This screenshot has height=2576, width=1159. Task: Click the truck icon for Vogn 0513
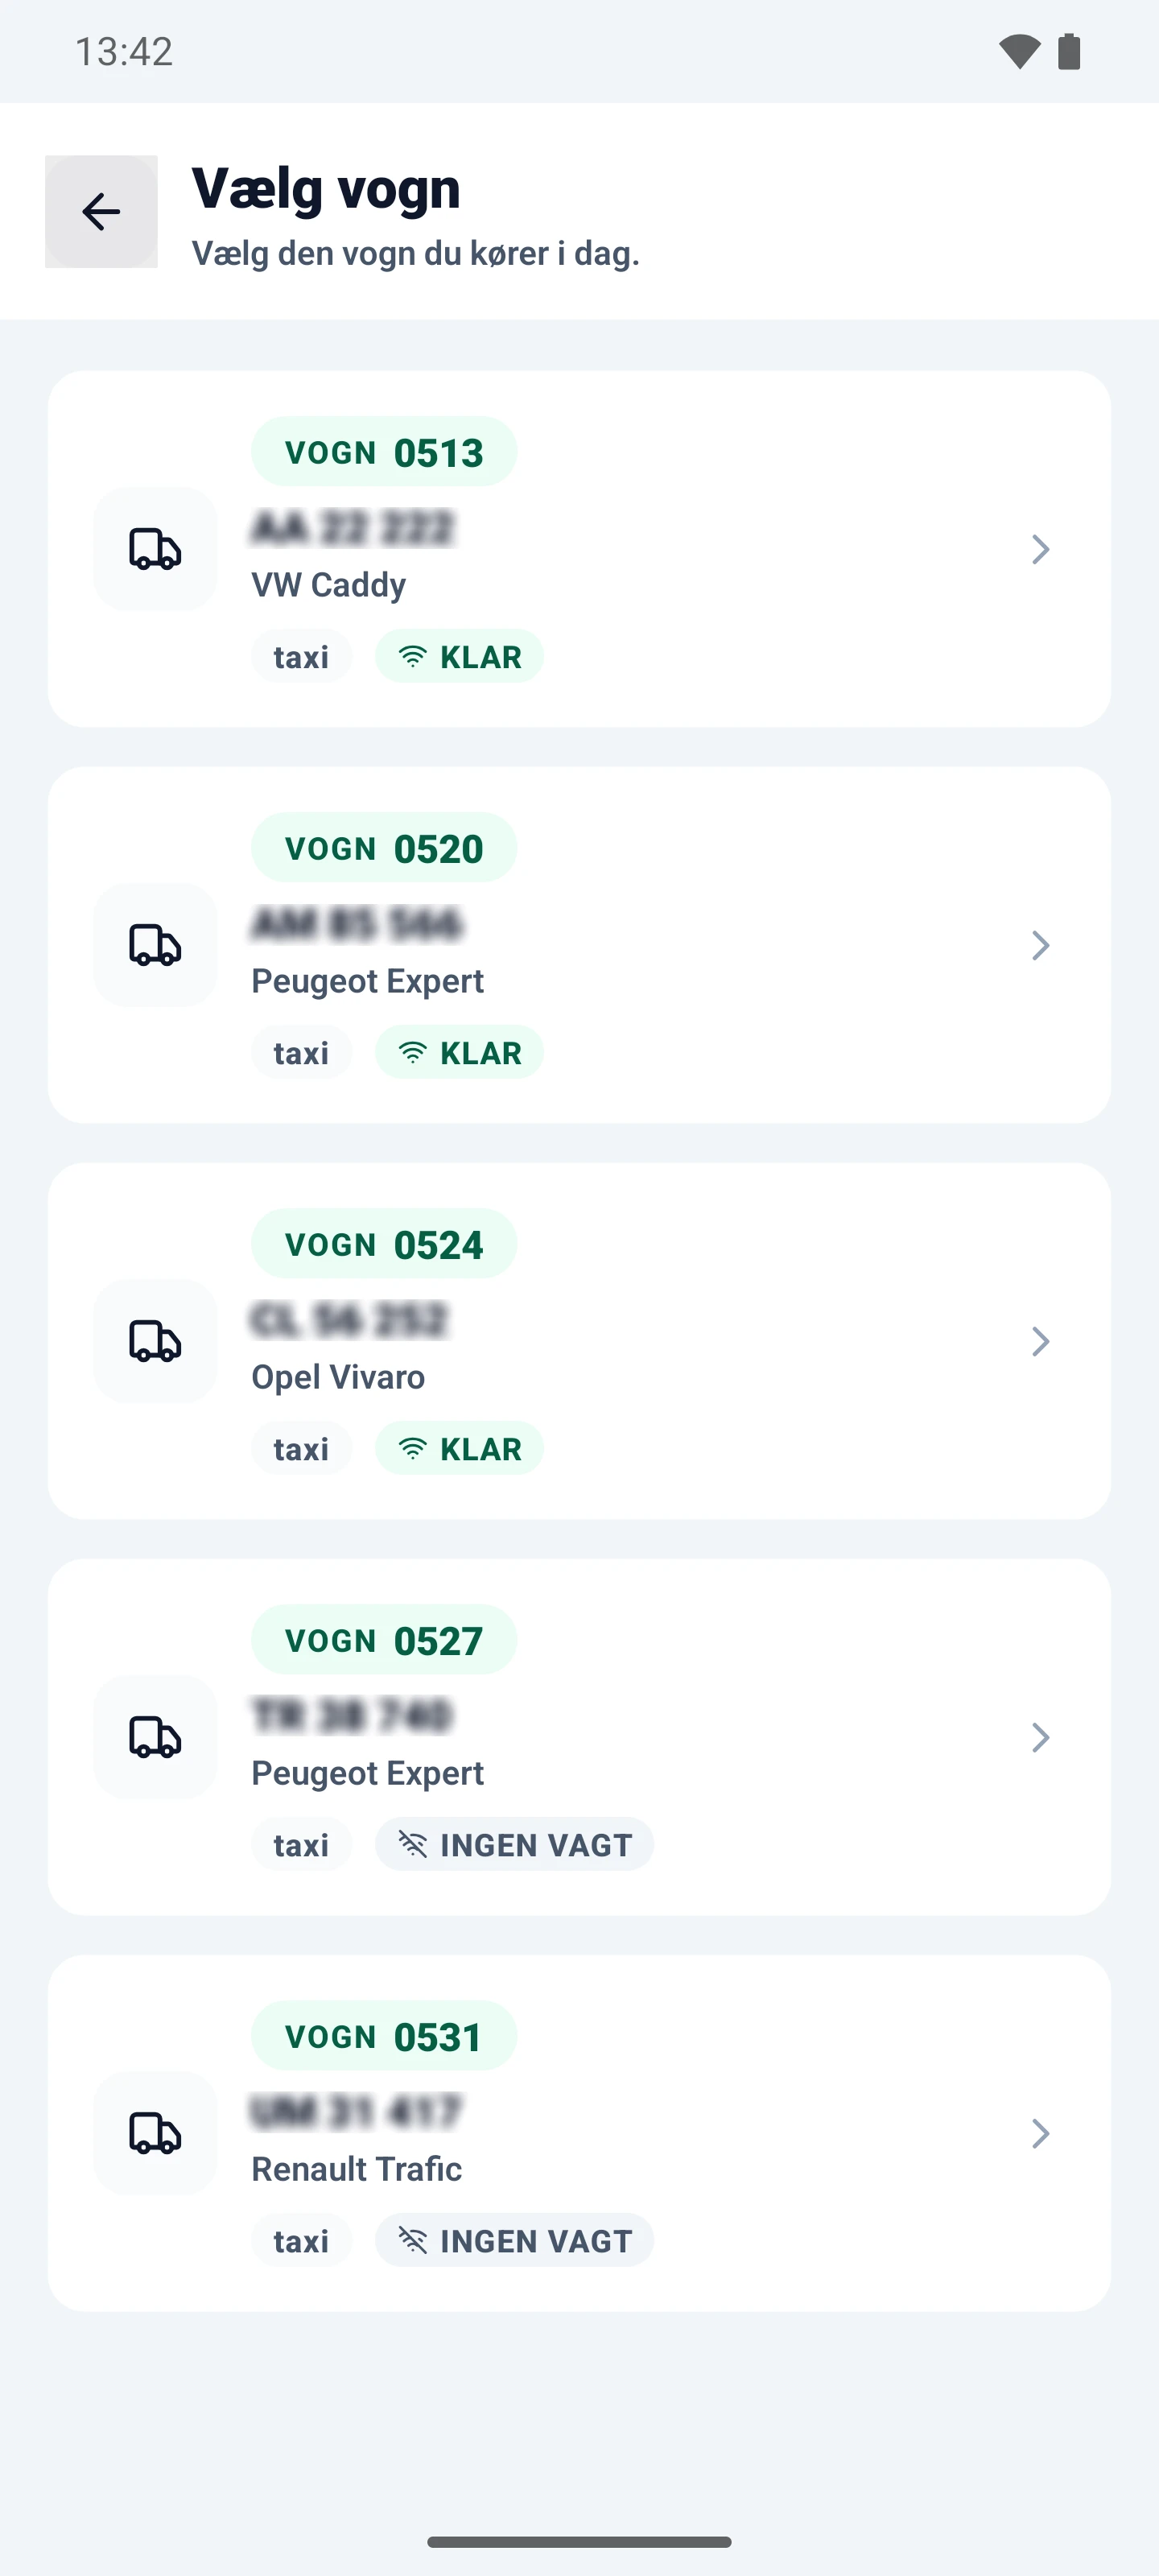(155, 549)
